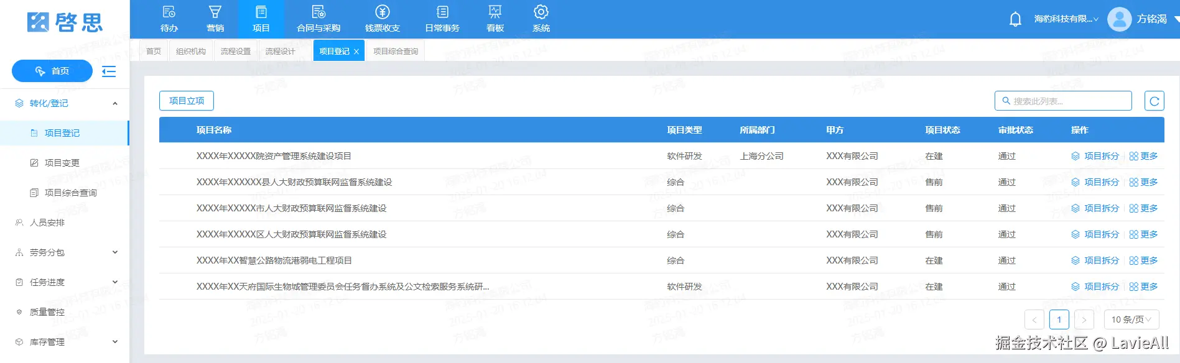Select page 1 in pagination
This screenshot has height=363, width=1180.
coord(1059,319)
